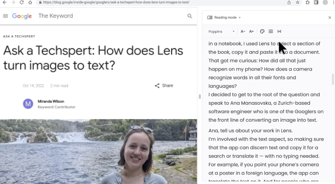Click 'Ana, tell us about your work in Lens.'
335x184 pixels.
[x=250, y=131]
